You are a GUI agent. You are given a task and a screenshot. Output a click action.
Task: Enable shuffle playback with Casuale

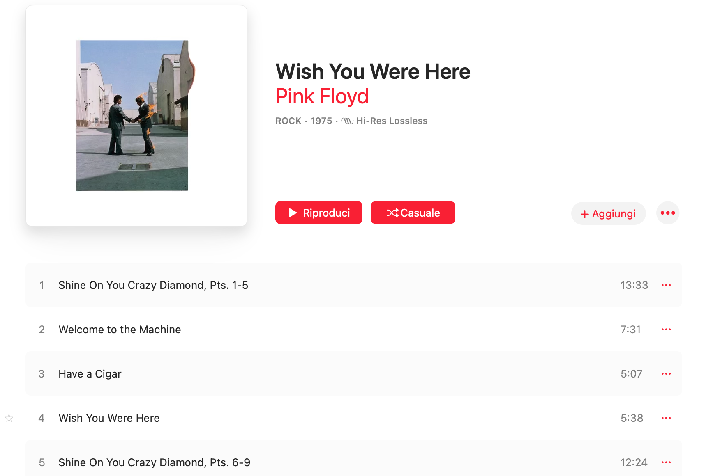pyautogui.click(x=413, y=213)
